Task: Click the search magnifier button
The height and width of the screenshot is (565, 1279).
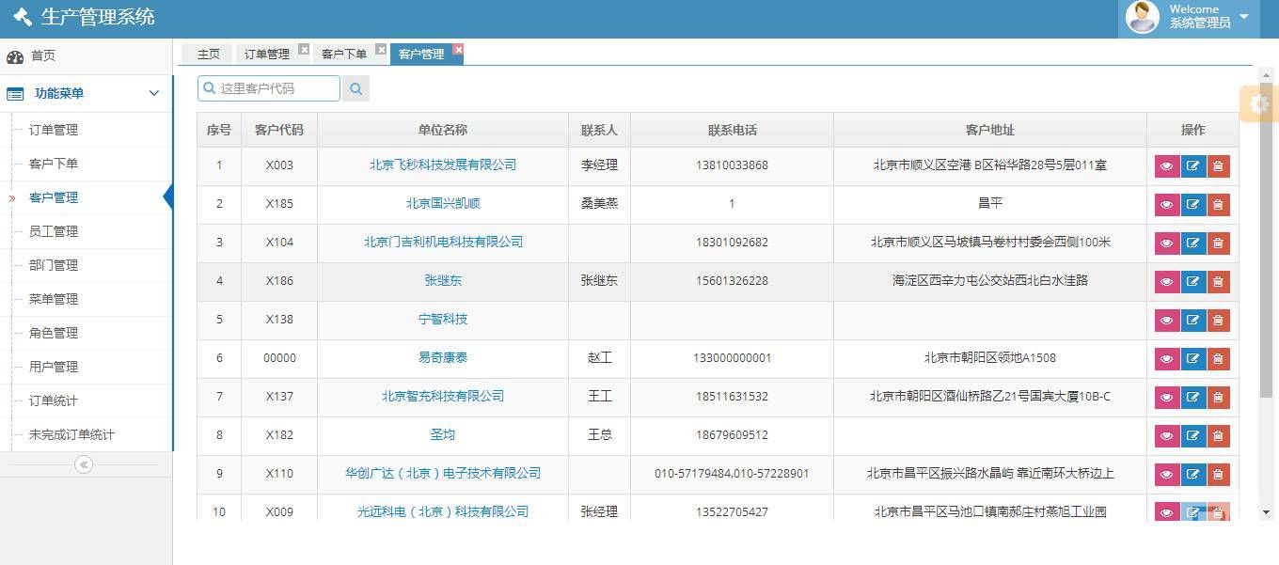Action: [355, 88]
